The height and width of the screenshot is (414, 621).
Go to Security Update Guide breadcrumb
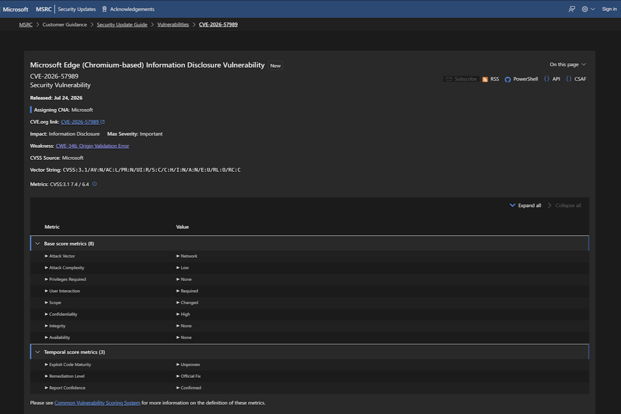click(122, 24)
